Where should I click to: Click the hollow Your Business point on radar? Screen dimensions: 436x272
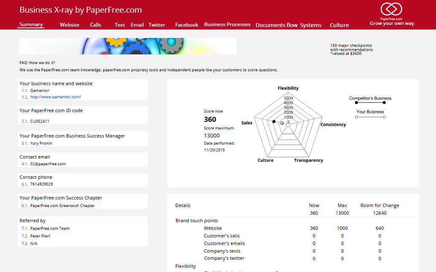282,123
